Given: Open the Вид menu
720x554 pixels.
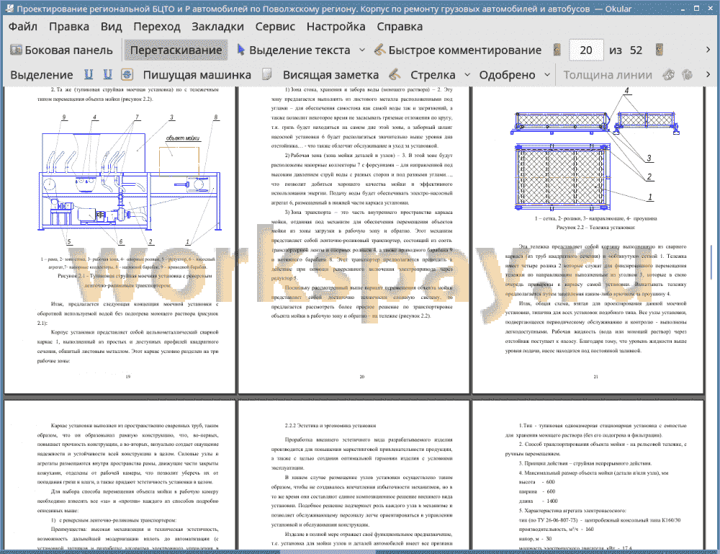Looking at the screenshot, I should 111,27.
